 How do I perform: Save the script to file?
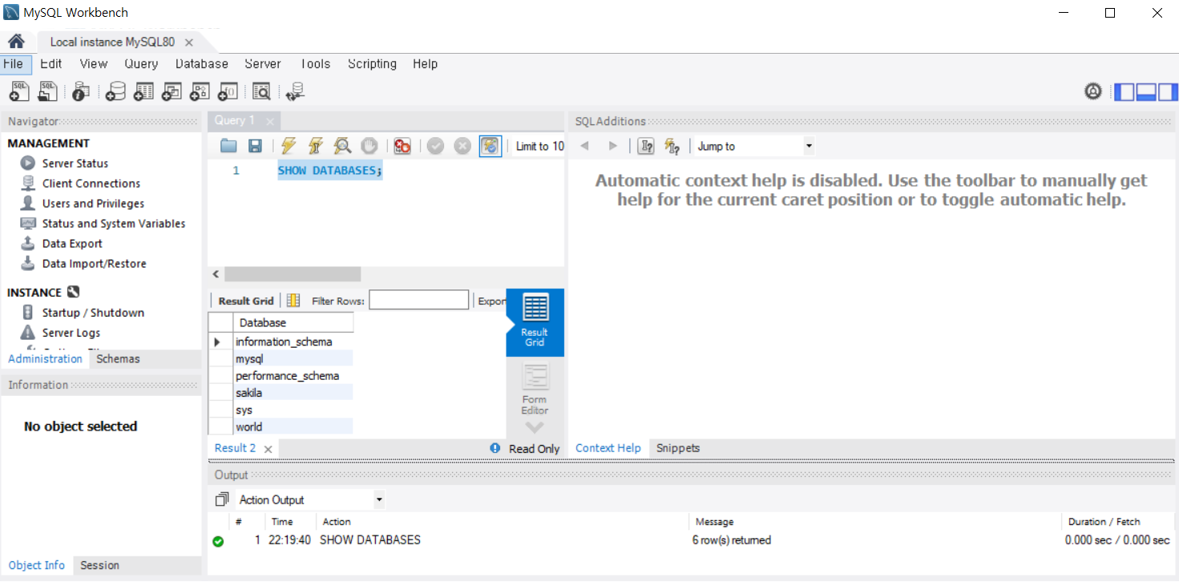coord(255,146)
